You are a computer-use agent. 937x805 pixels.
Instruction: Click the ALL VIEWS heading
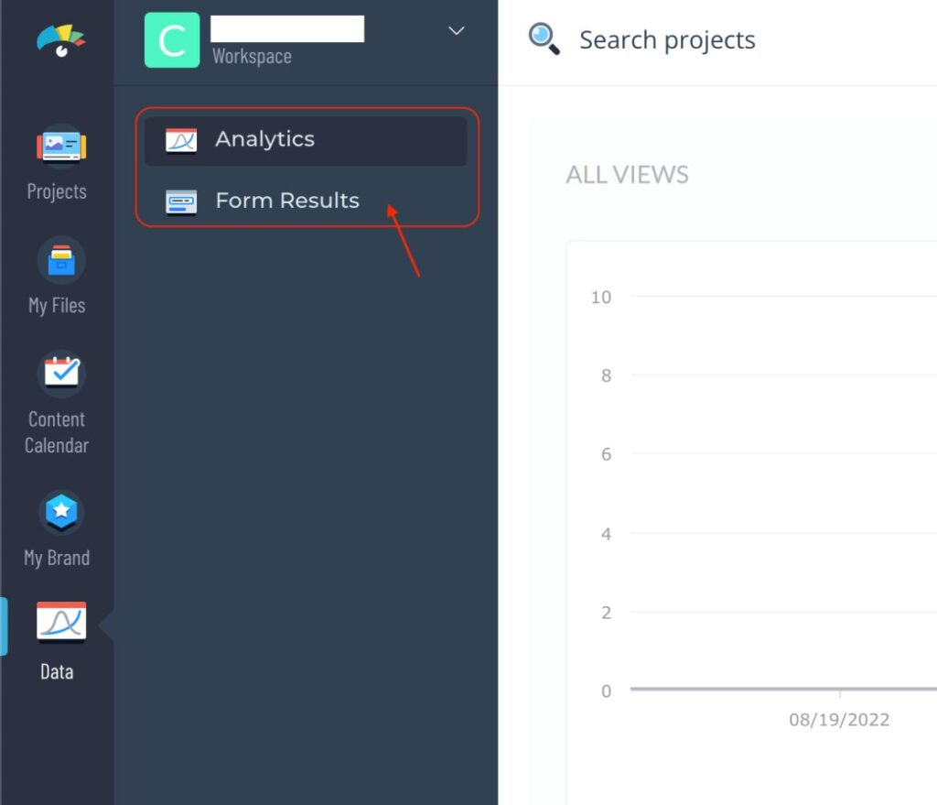click(628, 174)
